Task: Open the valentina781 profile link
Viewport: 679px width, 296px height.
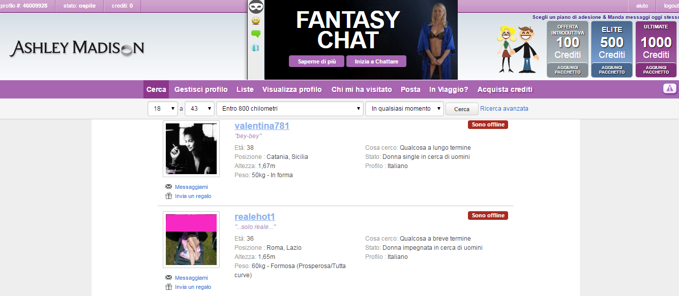Action: click(x=262, y=126)
